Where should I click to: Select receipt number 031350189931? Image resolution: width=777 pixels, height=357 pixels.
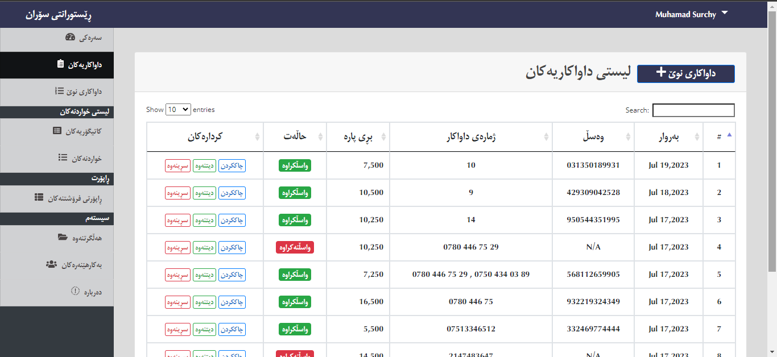593,165
